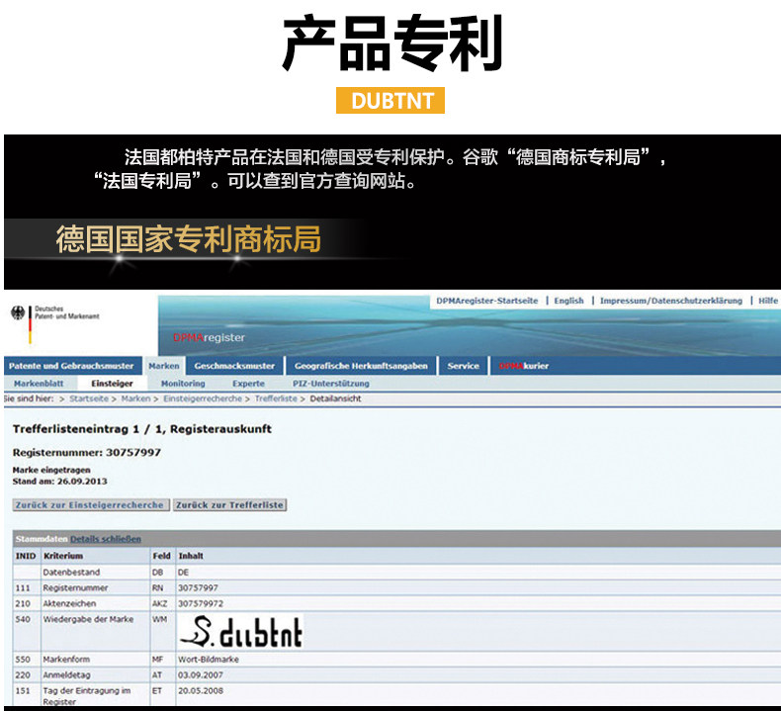
Task: Click the Anmeldetag value 03.09.2007
Action: 201,675
